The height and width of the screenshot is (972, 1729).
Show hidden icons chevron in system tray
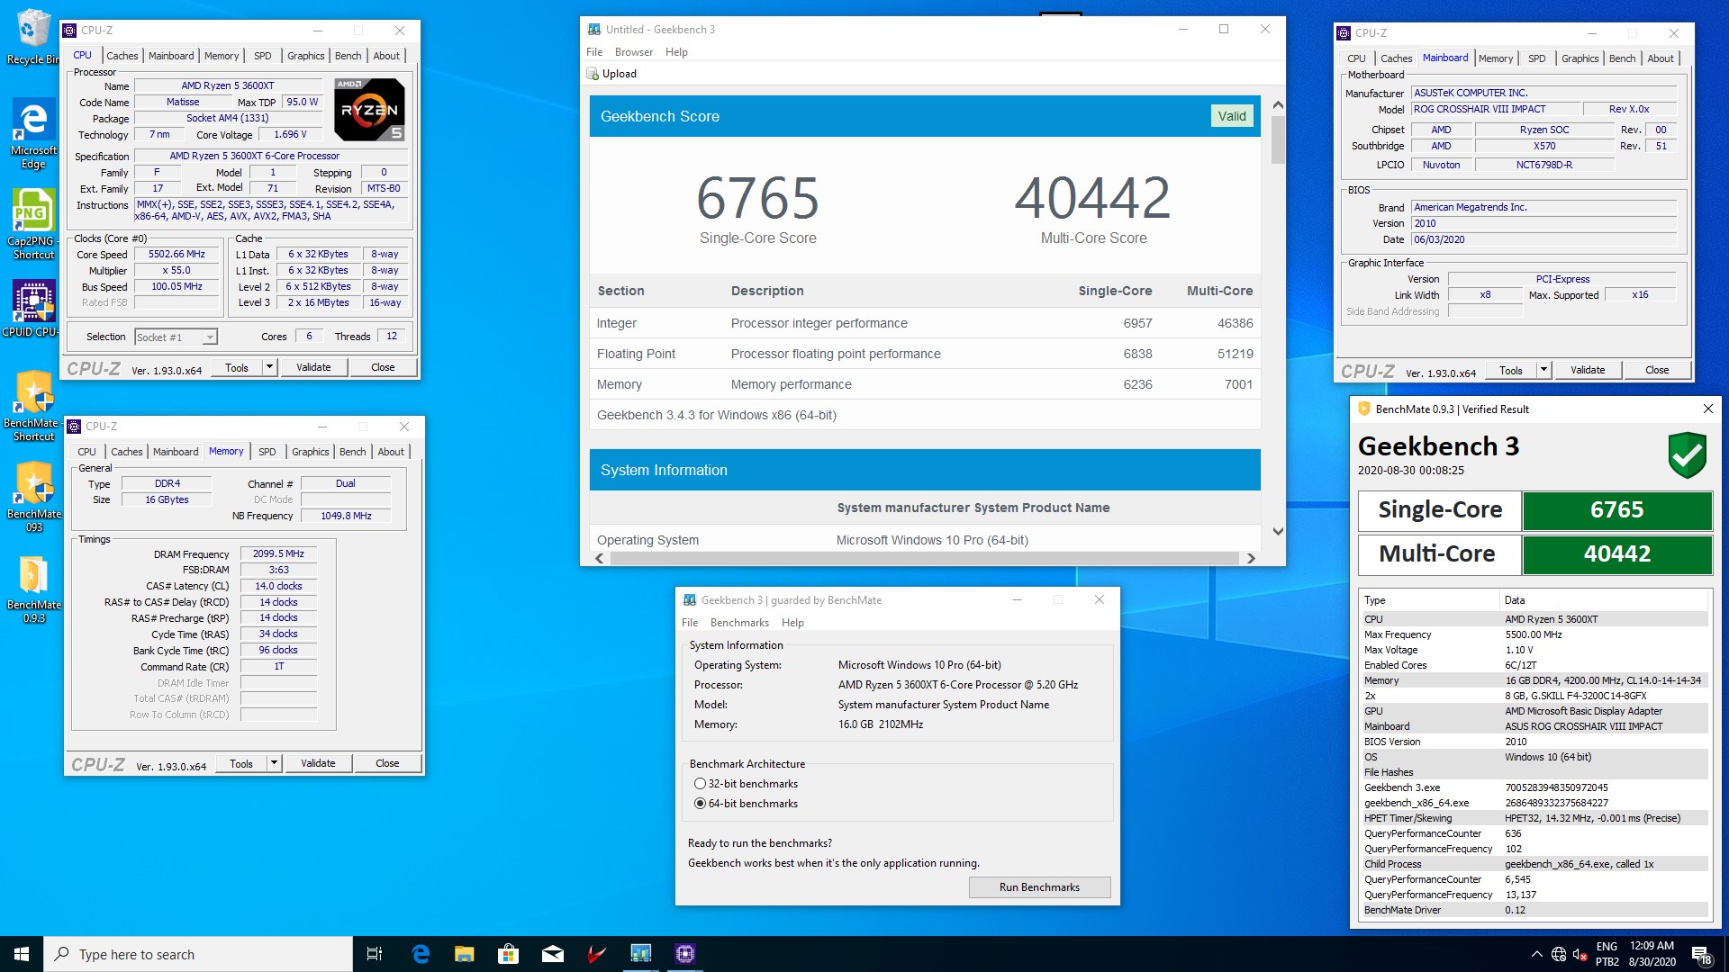pos(1536,955)
